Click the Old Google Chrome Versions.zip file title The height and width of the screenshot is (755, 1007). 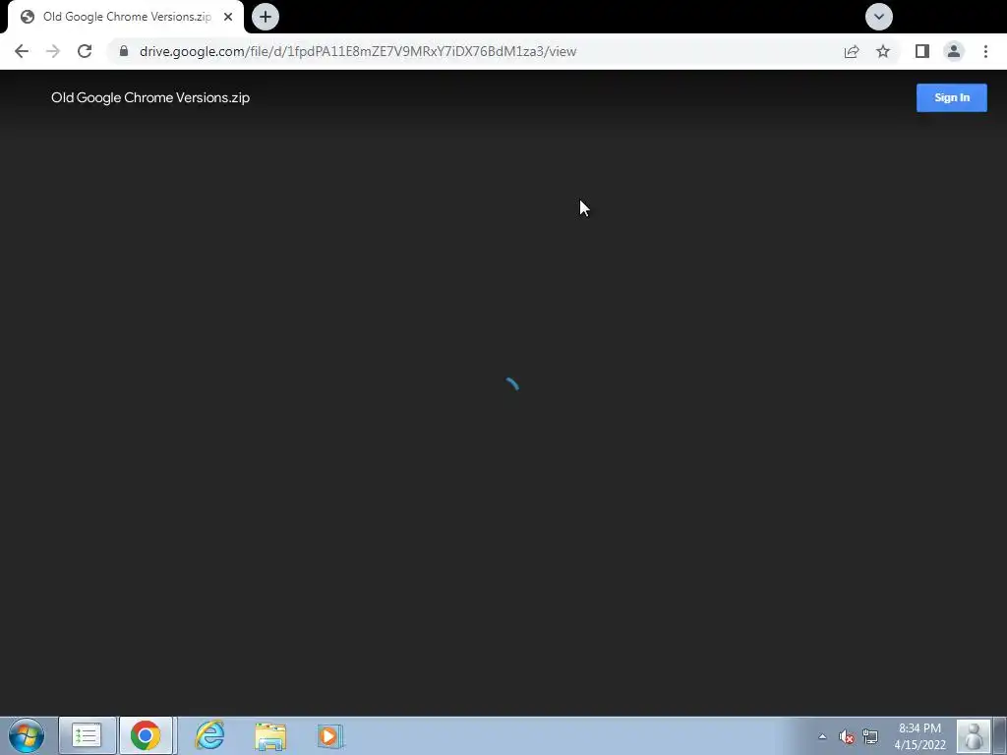point(150,97)
